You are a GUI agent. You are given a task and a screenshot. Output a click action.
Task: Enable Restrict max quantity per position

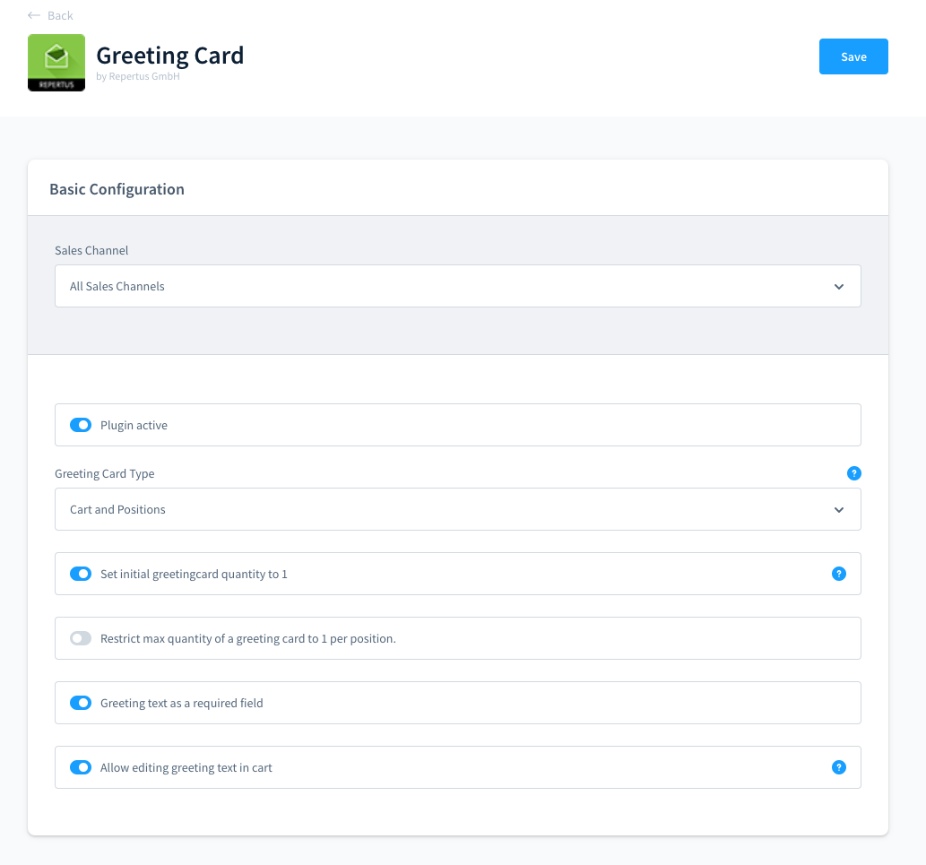pyautogui.click(x=81, y=638)
